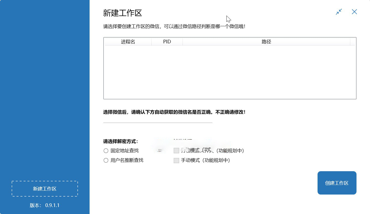Close the 新建工作区 window

pyautogui.click(x=354, y=12)
